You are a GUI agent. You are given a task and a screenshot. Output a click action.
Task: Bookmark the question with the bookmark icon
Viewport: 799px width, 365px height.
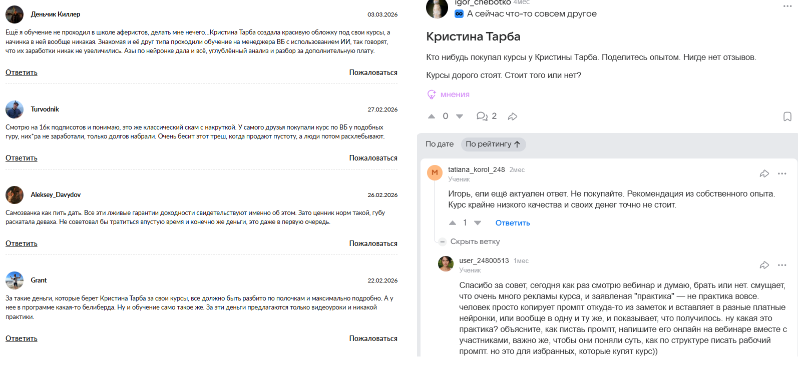click(x=788, y=116)
